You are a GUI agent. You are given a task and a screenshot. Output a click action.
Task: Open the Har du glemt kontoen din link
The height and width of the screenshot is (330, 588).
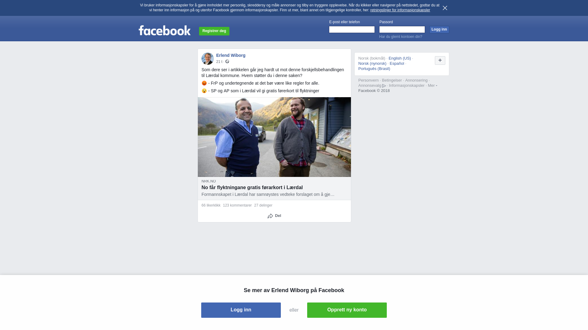pos(401,37)
